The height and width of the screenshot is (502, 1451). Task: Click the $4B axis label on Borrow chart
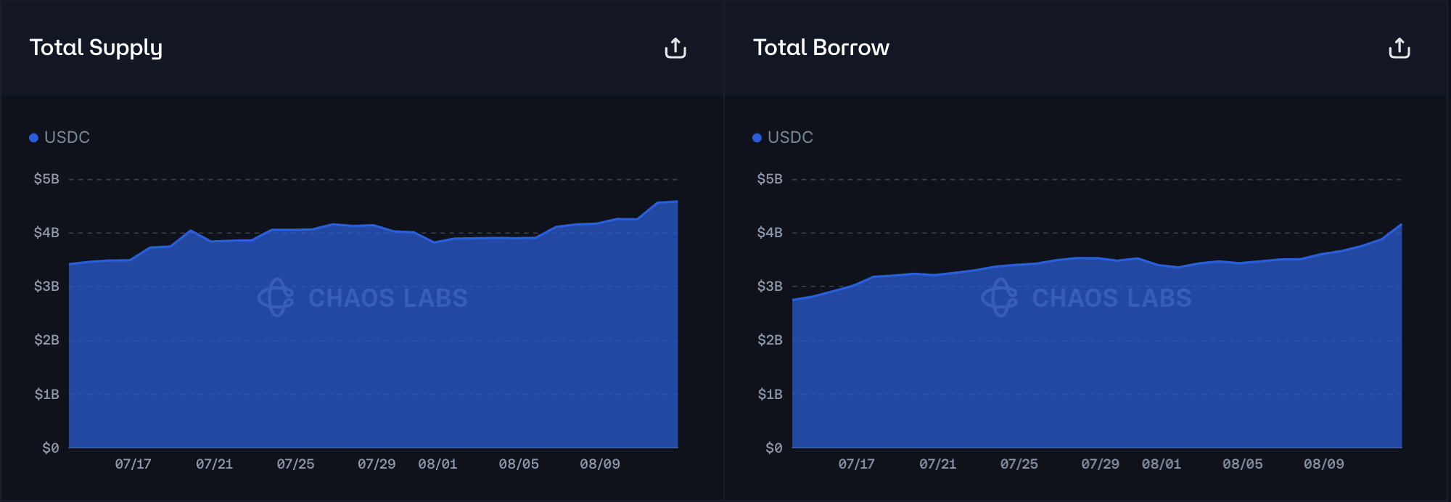pos(770,233)
